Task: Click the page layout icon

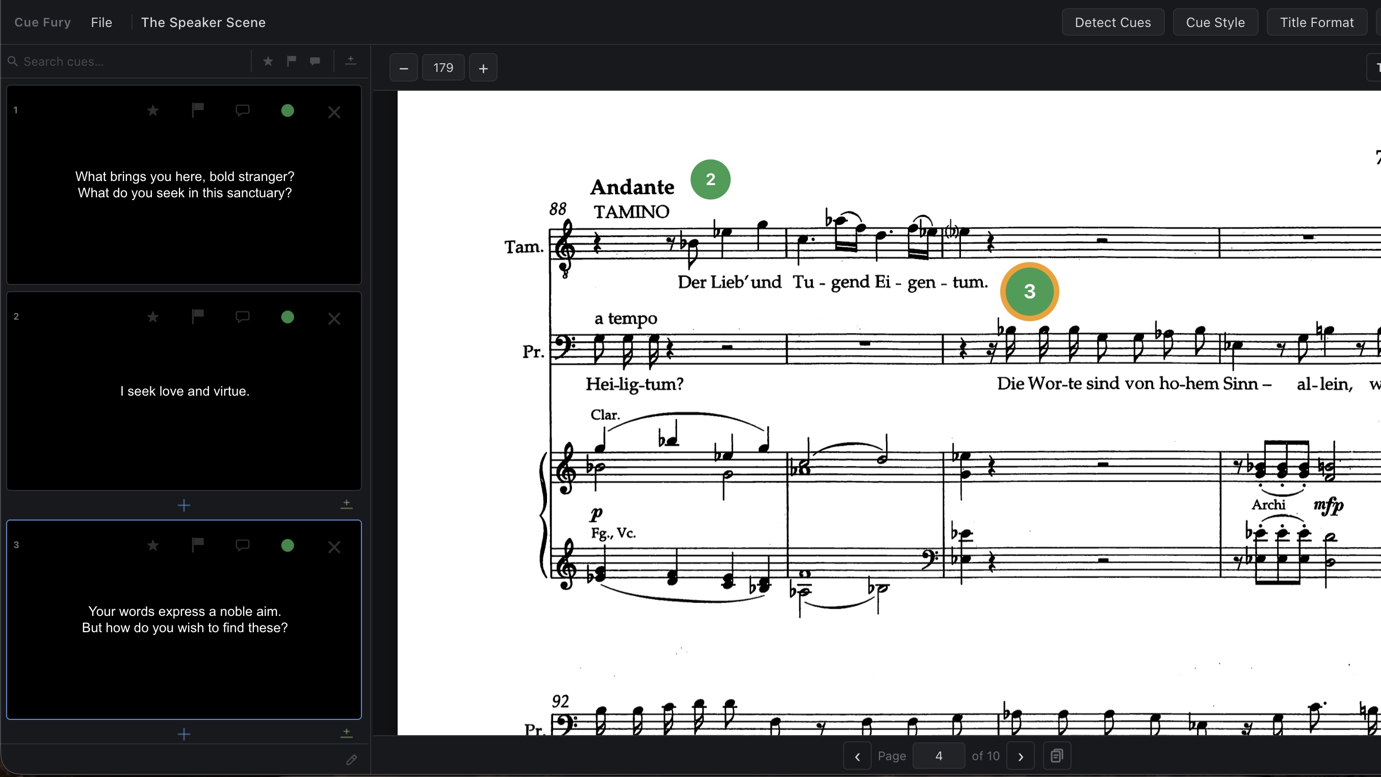Action: click(x=1057, y=756)
